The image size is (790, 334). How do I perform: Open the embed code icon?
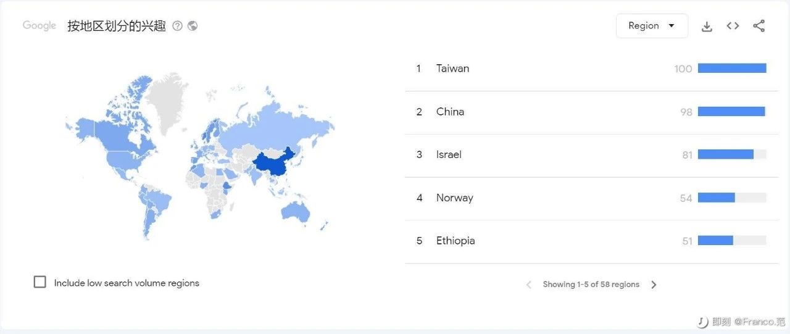coord(733,26)
